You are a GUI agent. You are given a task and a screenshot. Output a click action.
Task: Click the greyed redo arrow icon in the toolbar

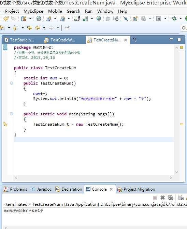pos(14,18)
